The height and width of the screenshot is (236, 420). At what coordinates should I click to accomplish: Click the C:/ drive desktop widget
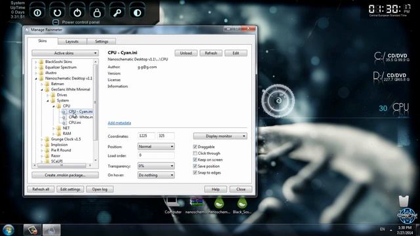point(392,57)
